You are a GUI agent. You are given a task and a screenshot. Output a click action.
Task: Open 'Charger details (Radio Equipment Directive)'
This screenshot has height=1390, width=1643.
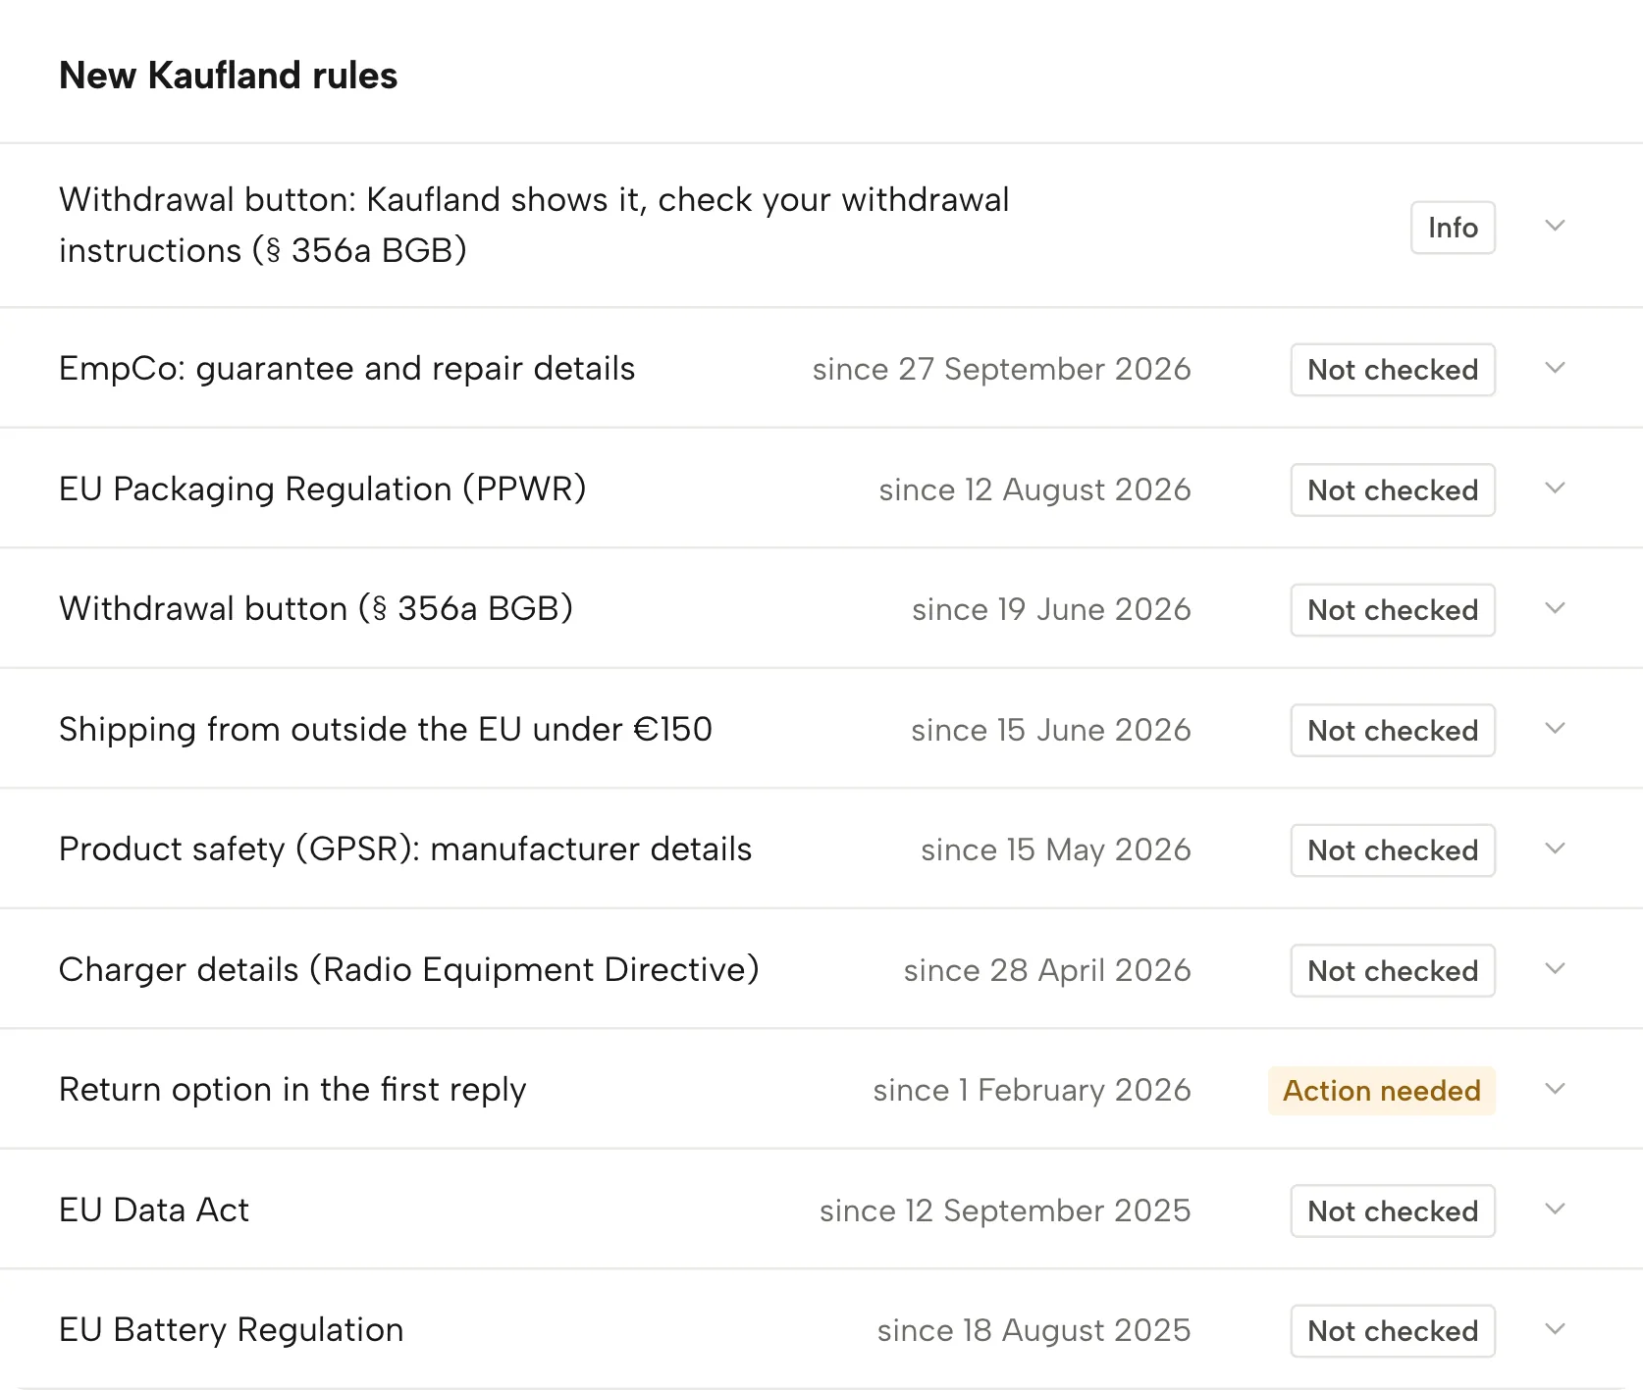point(409,969)
